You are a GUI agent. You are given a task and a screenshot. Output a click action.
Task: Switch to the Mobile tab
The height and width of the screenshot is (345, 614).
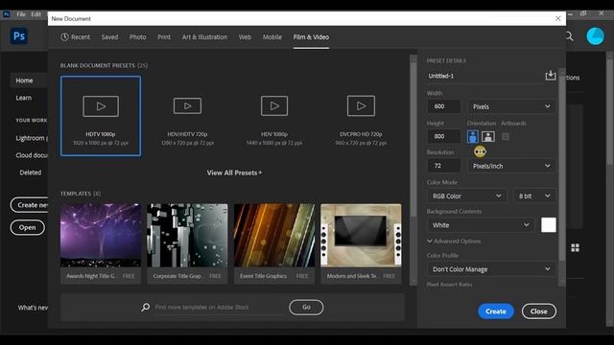[272, 37]
